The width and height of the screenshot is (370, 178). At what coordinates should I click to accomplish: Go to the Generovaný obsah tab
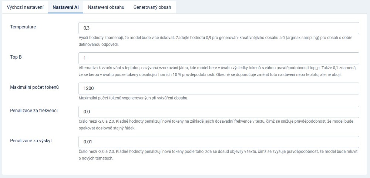[152, 7]
